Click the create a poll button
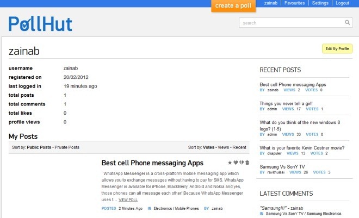 click(233, 5)
